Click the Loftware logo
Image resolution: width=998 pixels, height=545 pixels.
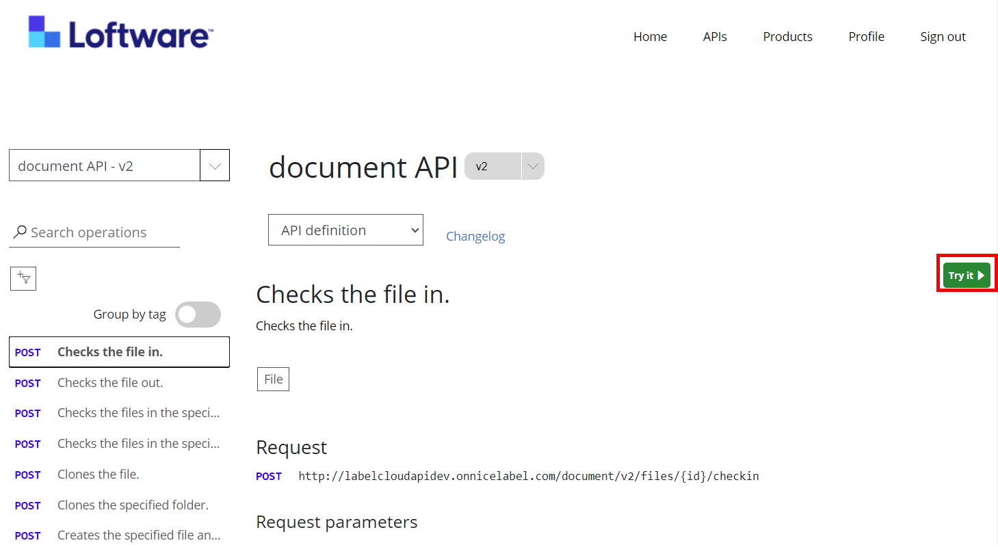[120, 33]
